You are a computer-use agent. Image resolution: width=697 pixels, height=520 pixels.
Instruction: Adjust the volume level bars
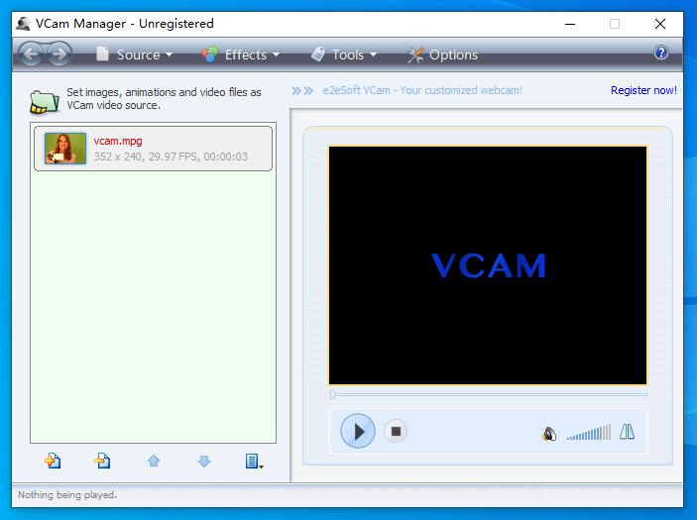click(x=589, y=433)
